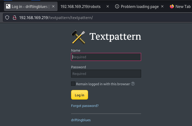Focus the Password input field
Screen dimensions: 192x126
click(x=106, y=74)
